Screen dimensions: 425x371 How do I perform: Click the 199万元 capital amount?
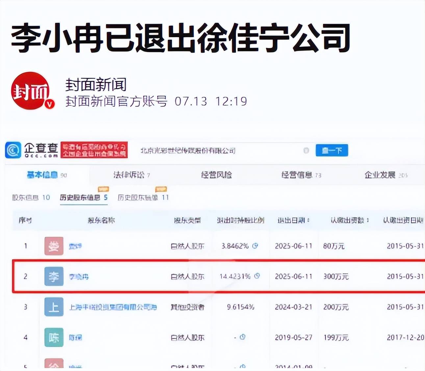tap(336, 337)
